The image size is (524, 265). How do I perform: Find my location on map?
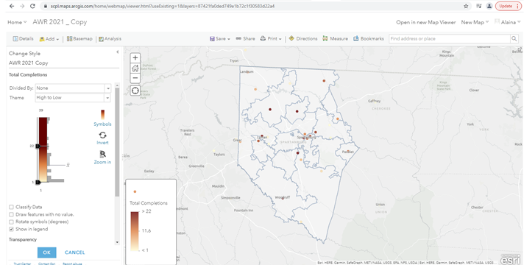coord(135,91)
